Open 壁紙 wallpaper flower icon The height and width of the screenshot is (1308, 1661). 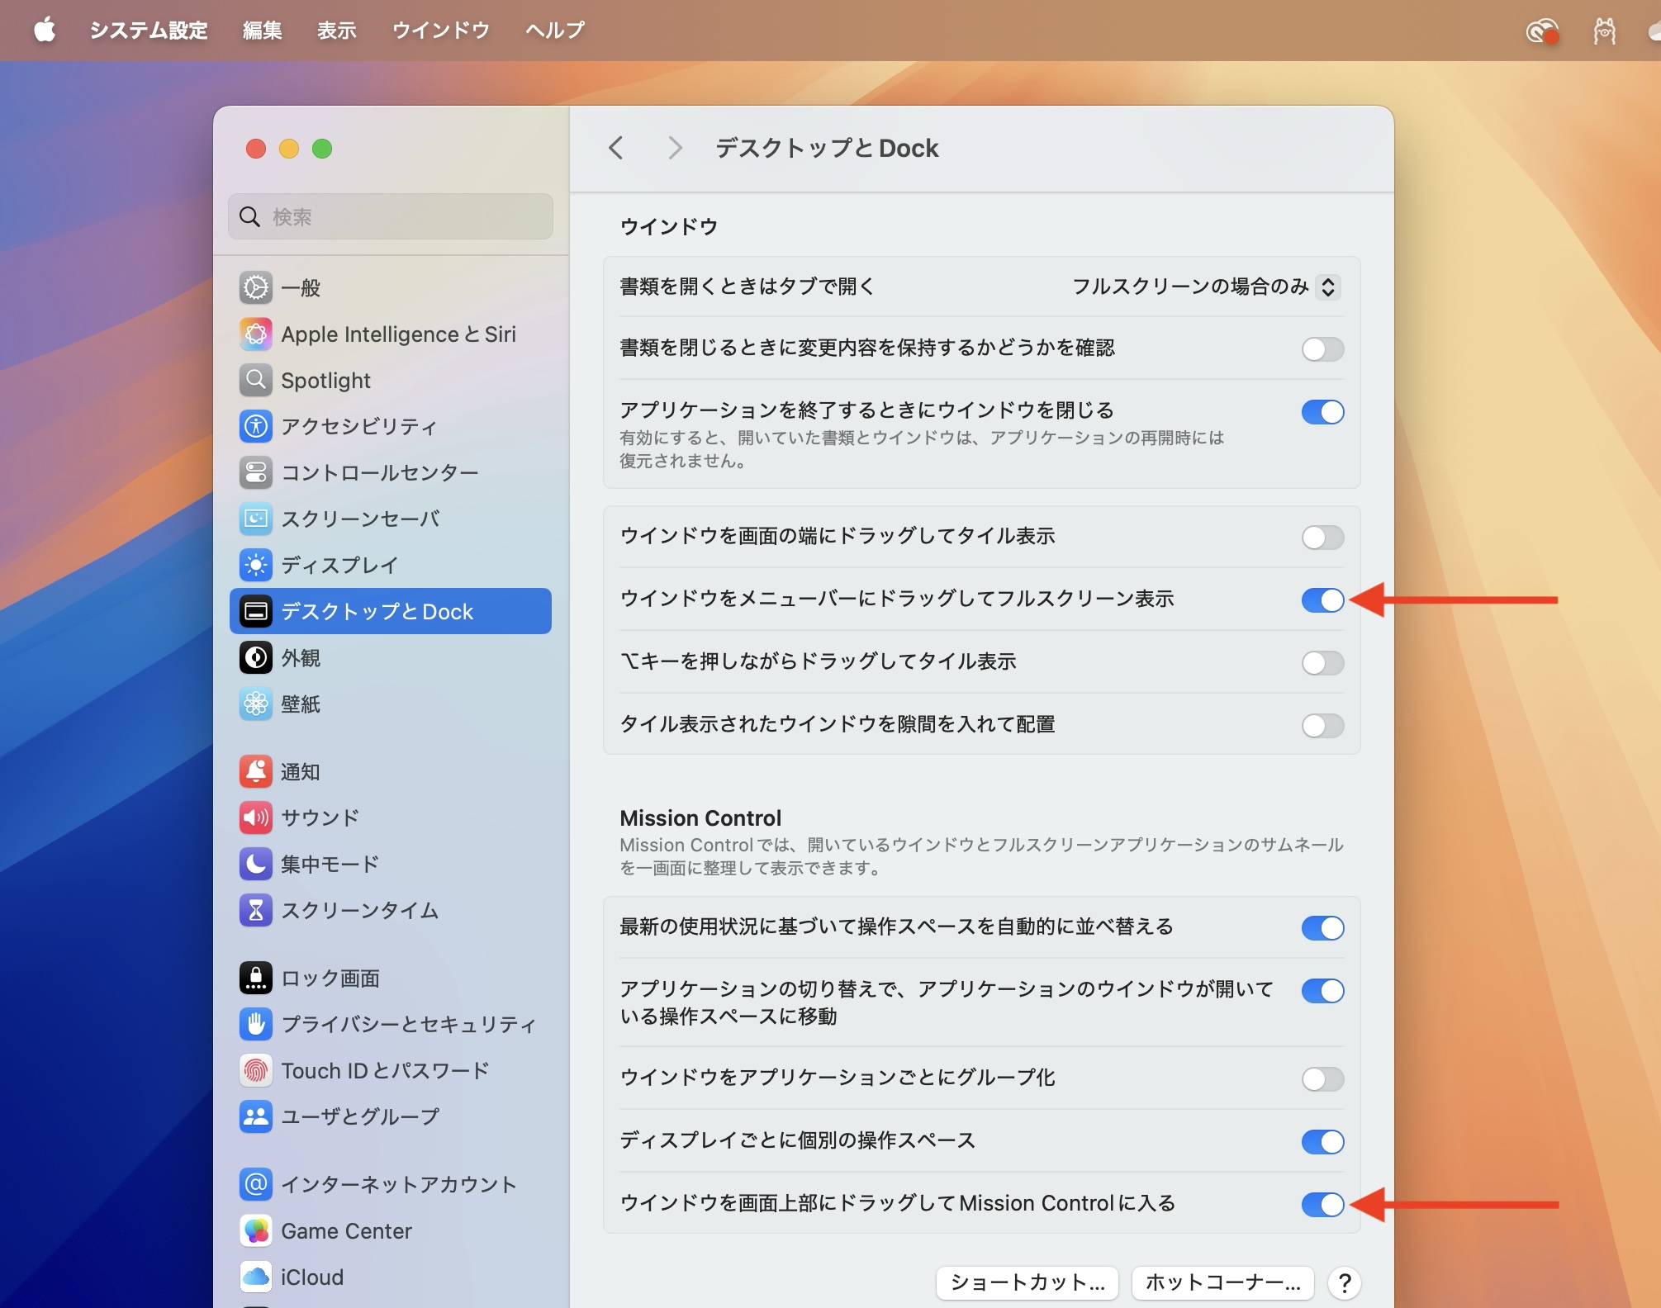click(x=256, y=704)
